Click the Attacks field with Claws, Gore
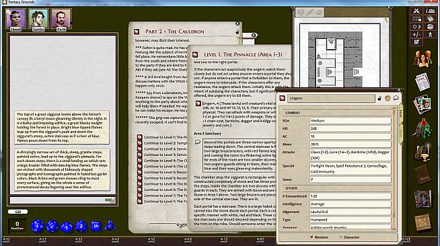 click(x=351, y=155)
